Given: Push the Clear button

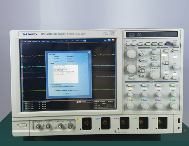Looking at the screenshot, I should (x=162, y=44).
